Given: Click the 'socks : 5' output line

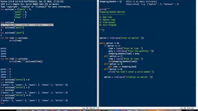Looking at the screenshot, I should 6,72.
